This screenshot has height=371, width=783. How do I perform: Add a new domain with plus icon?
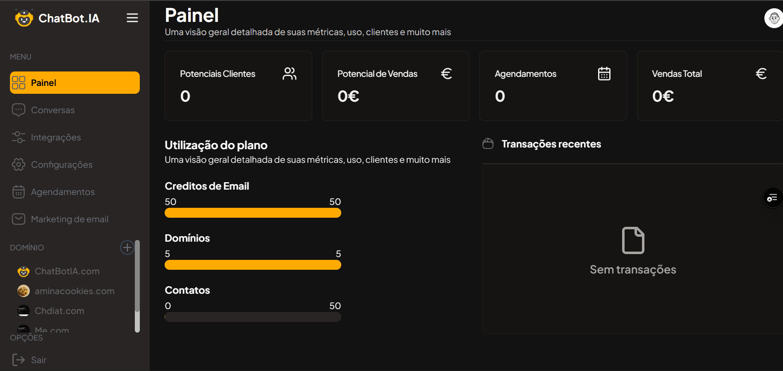click(x=127, y=247)
